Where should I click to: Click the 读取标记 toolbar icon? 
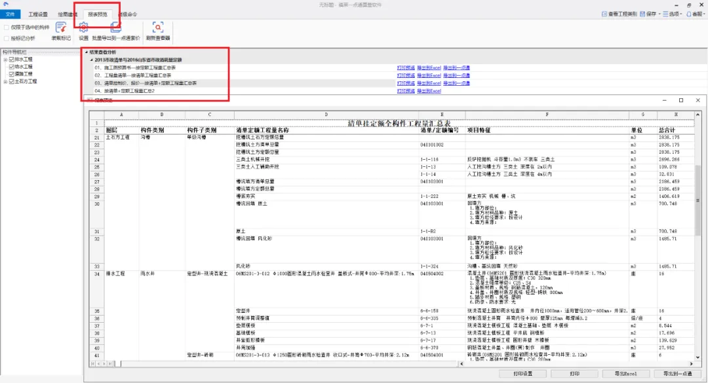61,27
